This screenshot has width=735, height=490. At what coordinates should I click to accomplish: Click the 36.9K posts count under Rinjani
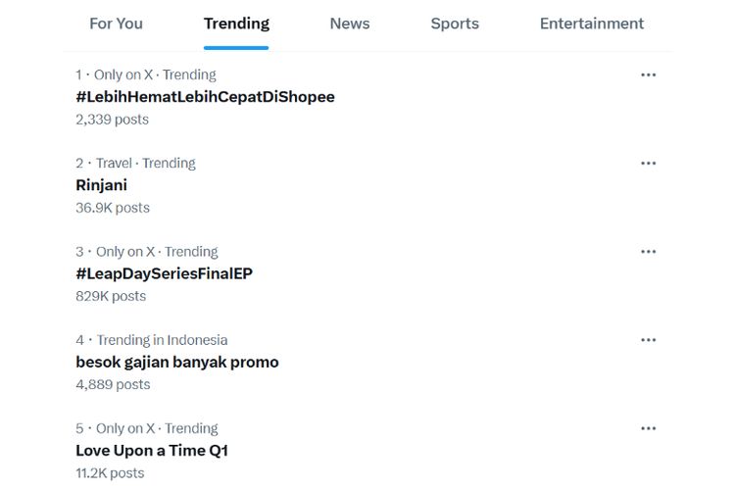tap(113, 208)
